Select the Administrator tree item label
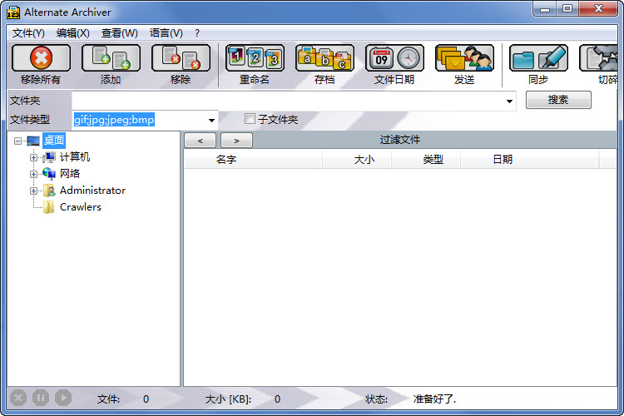The image size is (624, 416). 92,191
